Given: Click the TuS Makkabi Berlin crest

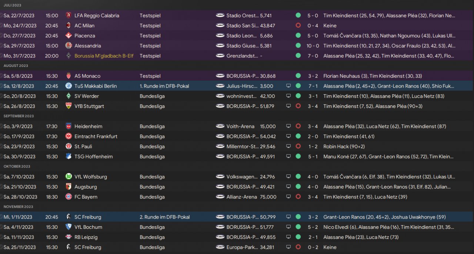Looking at the screenshot, I should coord(68,86).
